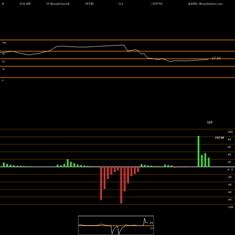Open the mini overview chart thumbnail
Viewport: 235px width, 235px height.
[x=116, y=225]
